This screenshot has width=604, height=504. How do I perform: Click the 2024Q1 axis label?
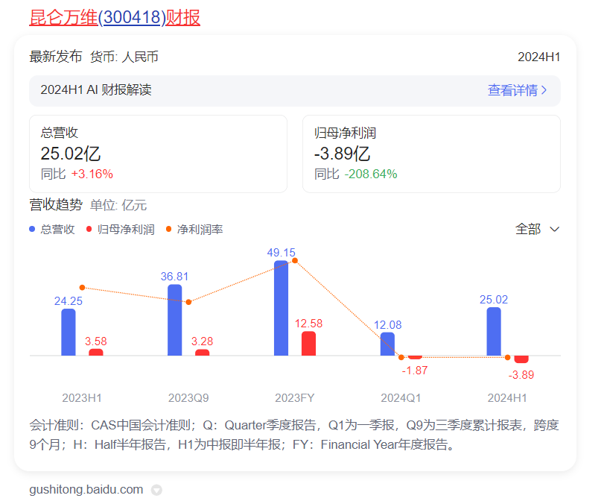click(x=401, y=398)
